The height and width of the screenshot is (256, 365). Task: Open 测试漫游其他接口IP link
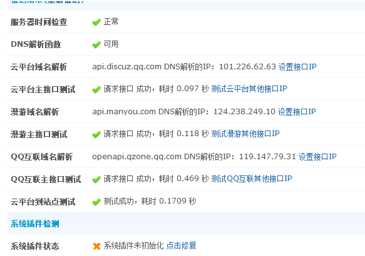click(x=245, y=134)
